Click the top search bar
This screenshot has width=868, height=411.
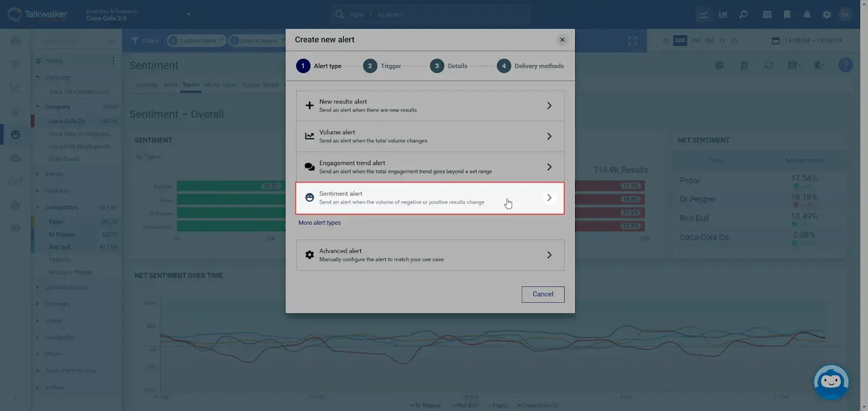tap(430, 15)
